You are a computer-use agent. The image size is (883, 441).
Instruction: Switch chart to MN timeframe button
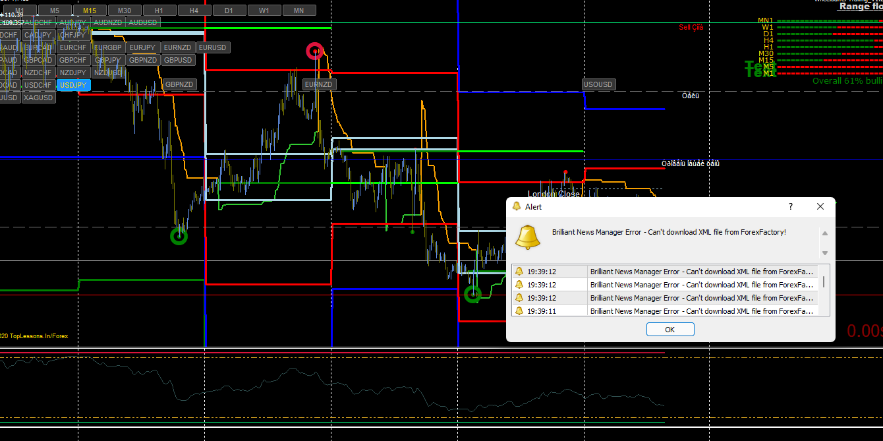pyautogui.click(x=299, y=11)
